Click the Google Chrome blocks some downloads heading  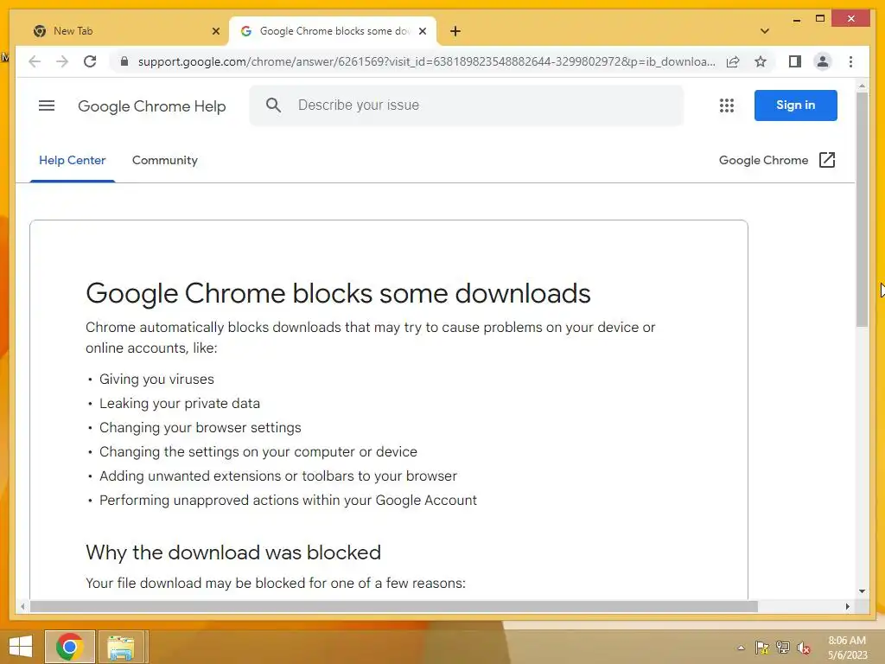(x=338, y=294)
